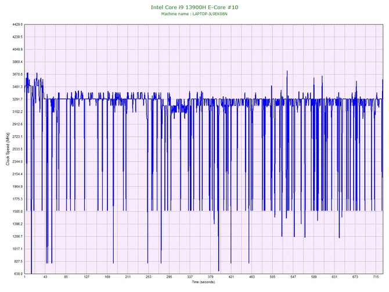Click the 3291.7 y-axis value
389x292 pixels.
(17, 99)
